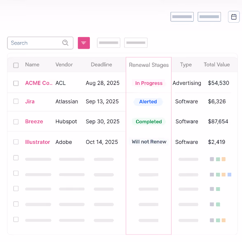Click the Sep 13, 2025 deadline
The height and width of the screenshot is (242, 242).
point(102,101)
